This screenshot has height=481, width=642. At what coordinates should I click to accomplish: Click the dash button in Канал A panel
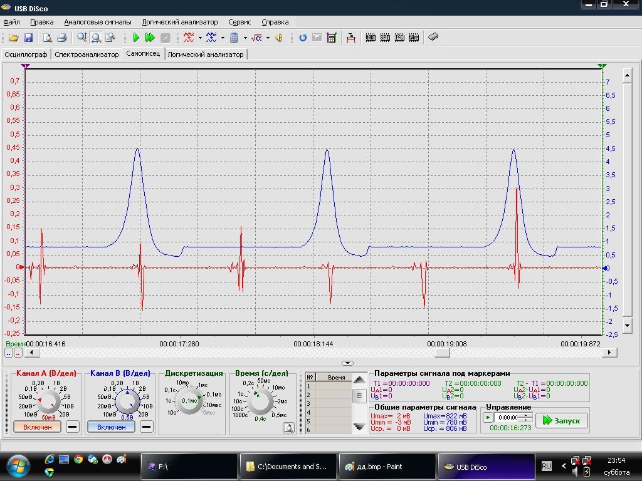72,427
